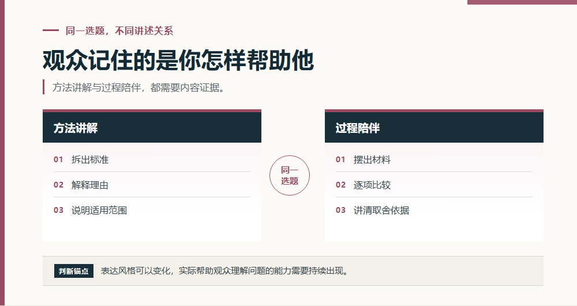Click the sentence starting 表达风格可以变化

coord(224,271)
